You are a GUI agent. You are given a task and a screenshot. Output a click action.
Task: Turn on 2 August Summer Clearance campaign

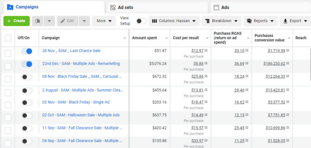coord(27,91)
